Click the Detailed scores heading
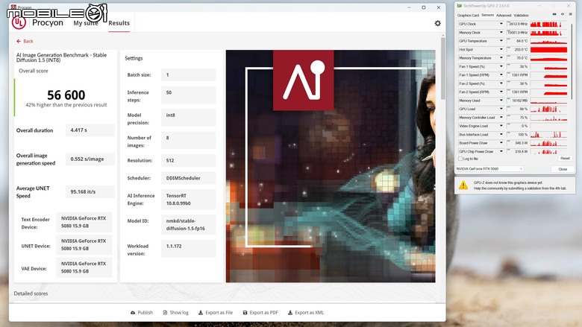582x327 pixels. click(31, 293)
